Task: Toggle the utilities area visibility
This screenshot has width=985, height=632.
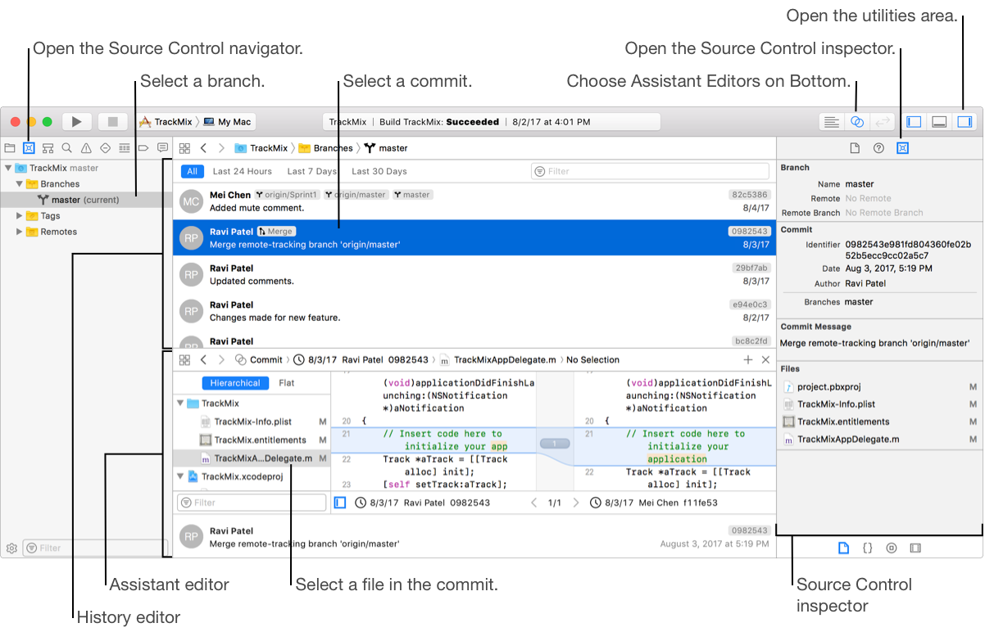Action: coord(965,122)
